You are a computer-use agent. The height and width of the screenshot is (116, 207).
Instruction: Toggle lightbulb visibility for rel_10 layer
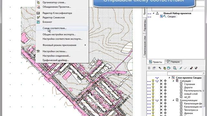pyautogui.click(x=153, y=97)
